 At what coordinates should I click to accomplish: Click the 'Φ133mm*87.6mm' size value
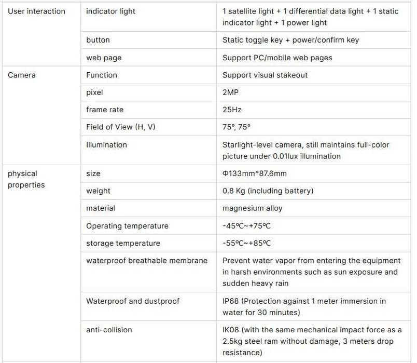coord(254,173)
